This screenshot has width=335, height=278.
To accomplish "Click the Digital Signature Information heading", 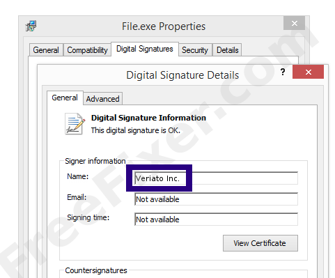I will [x=148, y=118].
